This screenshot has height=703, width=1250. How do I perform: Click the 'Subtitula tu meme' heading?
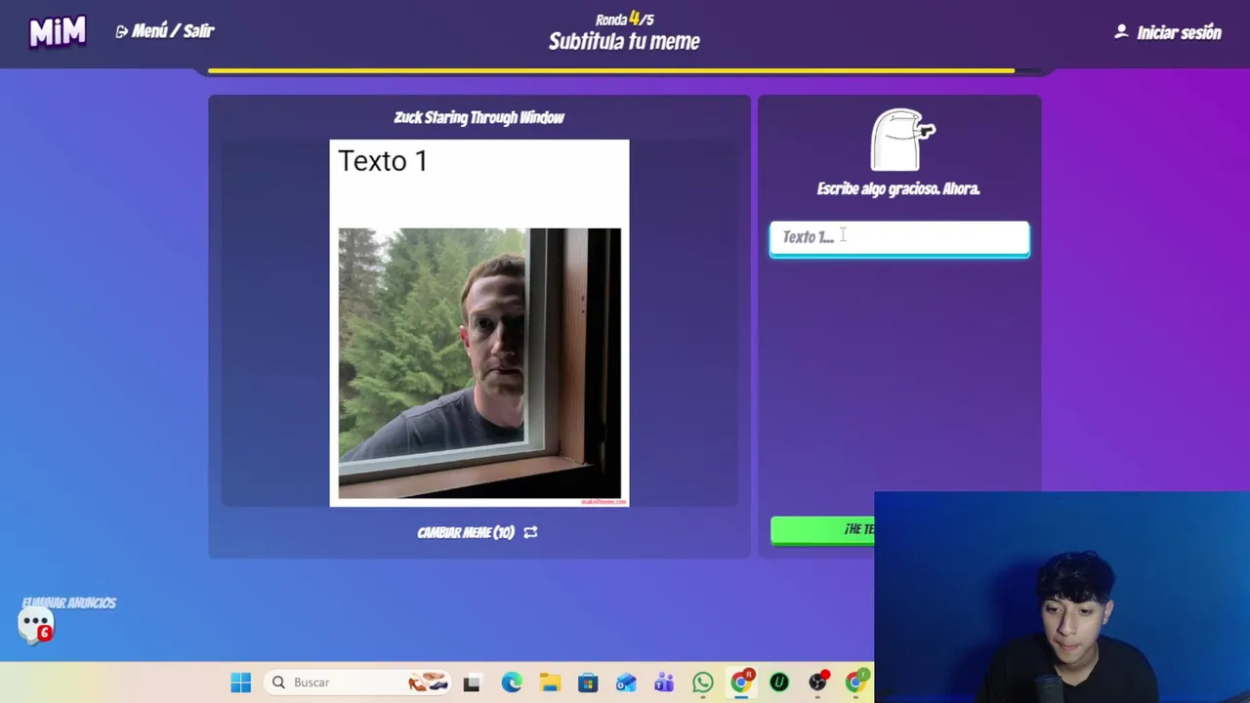pos(624,42)
